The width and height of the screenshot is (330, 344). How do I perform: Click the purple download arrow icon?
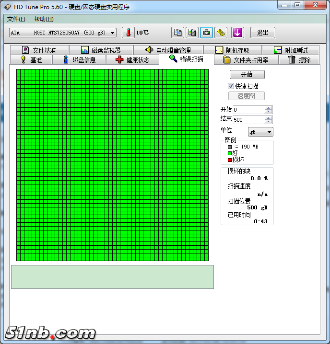(238, 33)
